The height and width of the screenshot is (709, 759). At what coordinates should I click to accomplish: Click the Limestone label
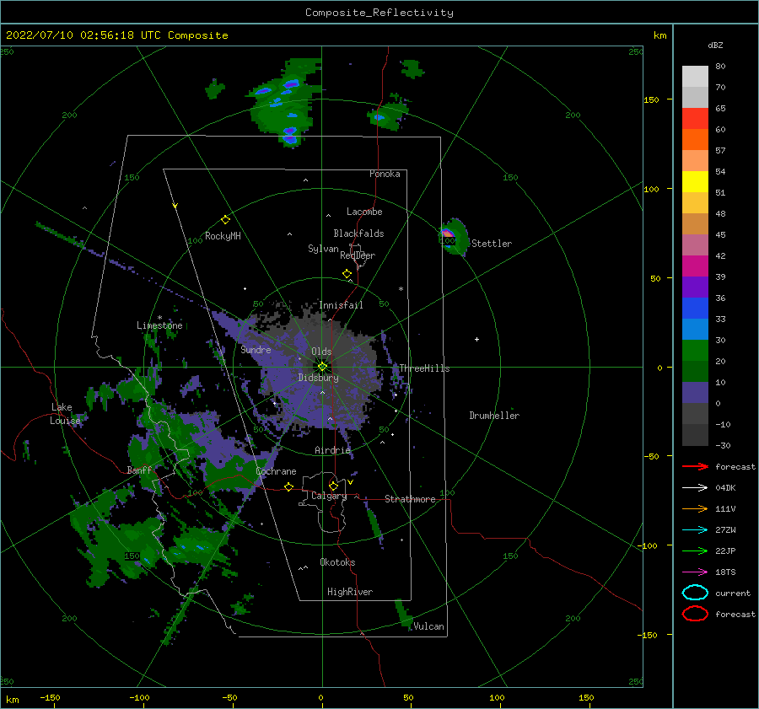coord(159,325)
